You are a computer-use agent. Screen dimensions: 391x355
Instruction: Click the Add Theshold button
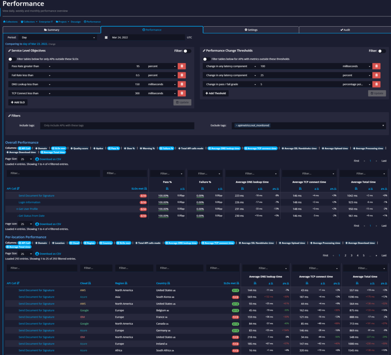(x=216, y=93)
